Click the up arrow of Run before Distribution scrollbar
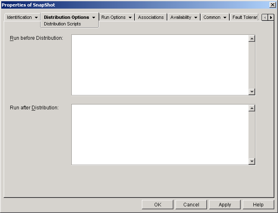 (x=252, y=39)
